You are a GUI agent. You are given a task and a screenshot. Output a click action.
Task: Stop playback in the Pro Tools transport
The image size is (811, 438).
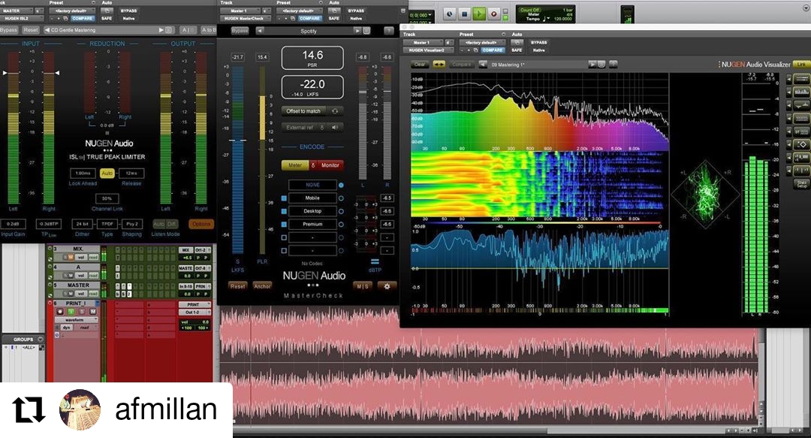[x=464, y=14]
